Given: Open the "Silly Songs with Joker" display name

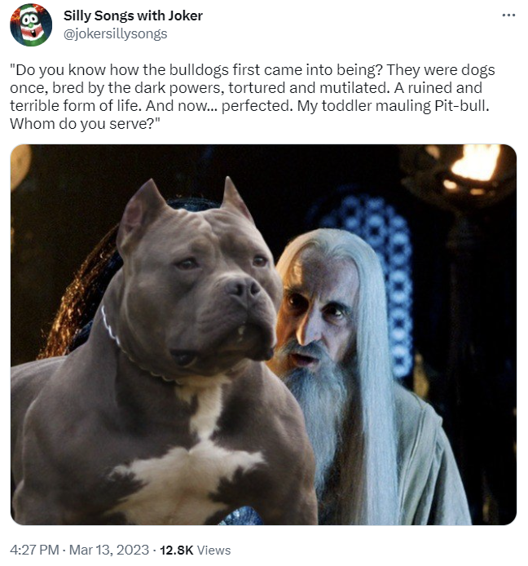Looking at the screenshot, I should pos(133,15).
